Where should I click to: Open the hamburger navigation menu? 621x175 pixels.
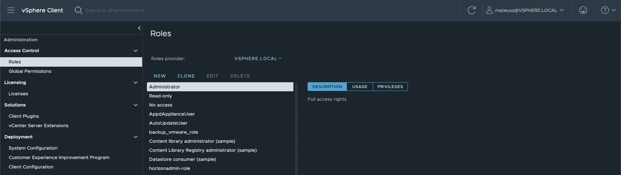11,10
